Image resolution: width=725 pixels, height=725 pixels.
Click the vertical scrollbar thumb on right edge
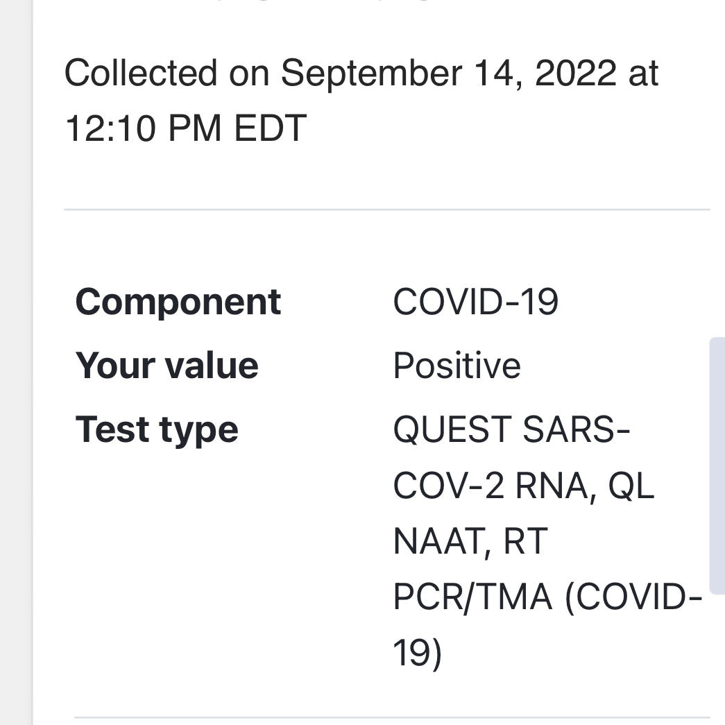click(x=717, y=465)
